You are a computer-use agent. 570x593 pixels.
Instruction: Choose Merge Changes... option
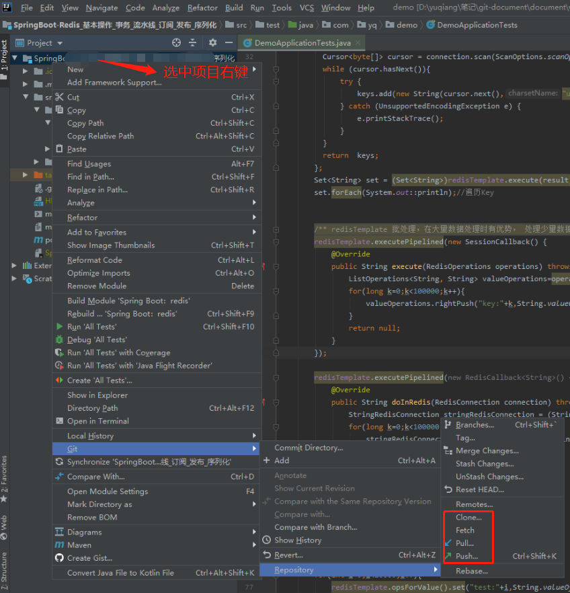coord(503,450)
